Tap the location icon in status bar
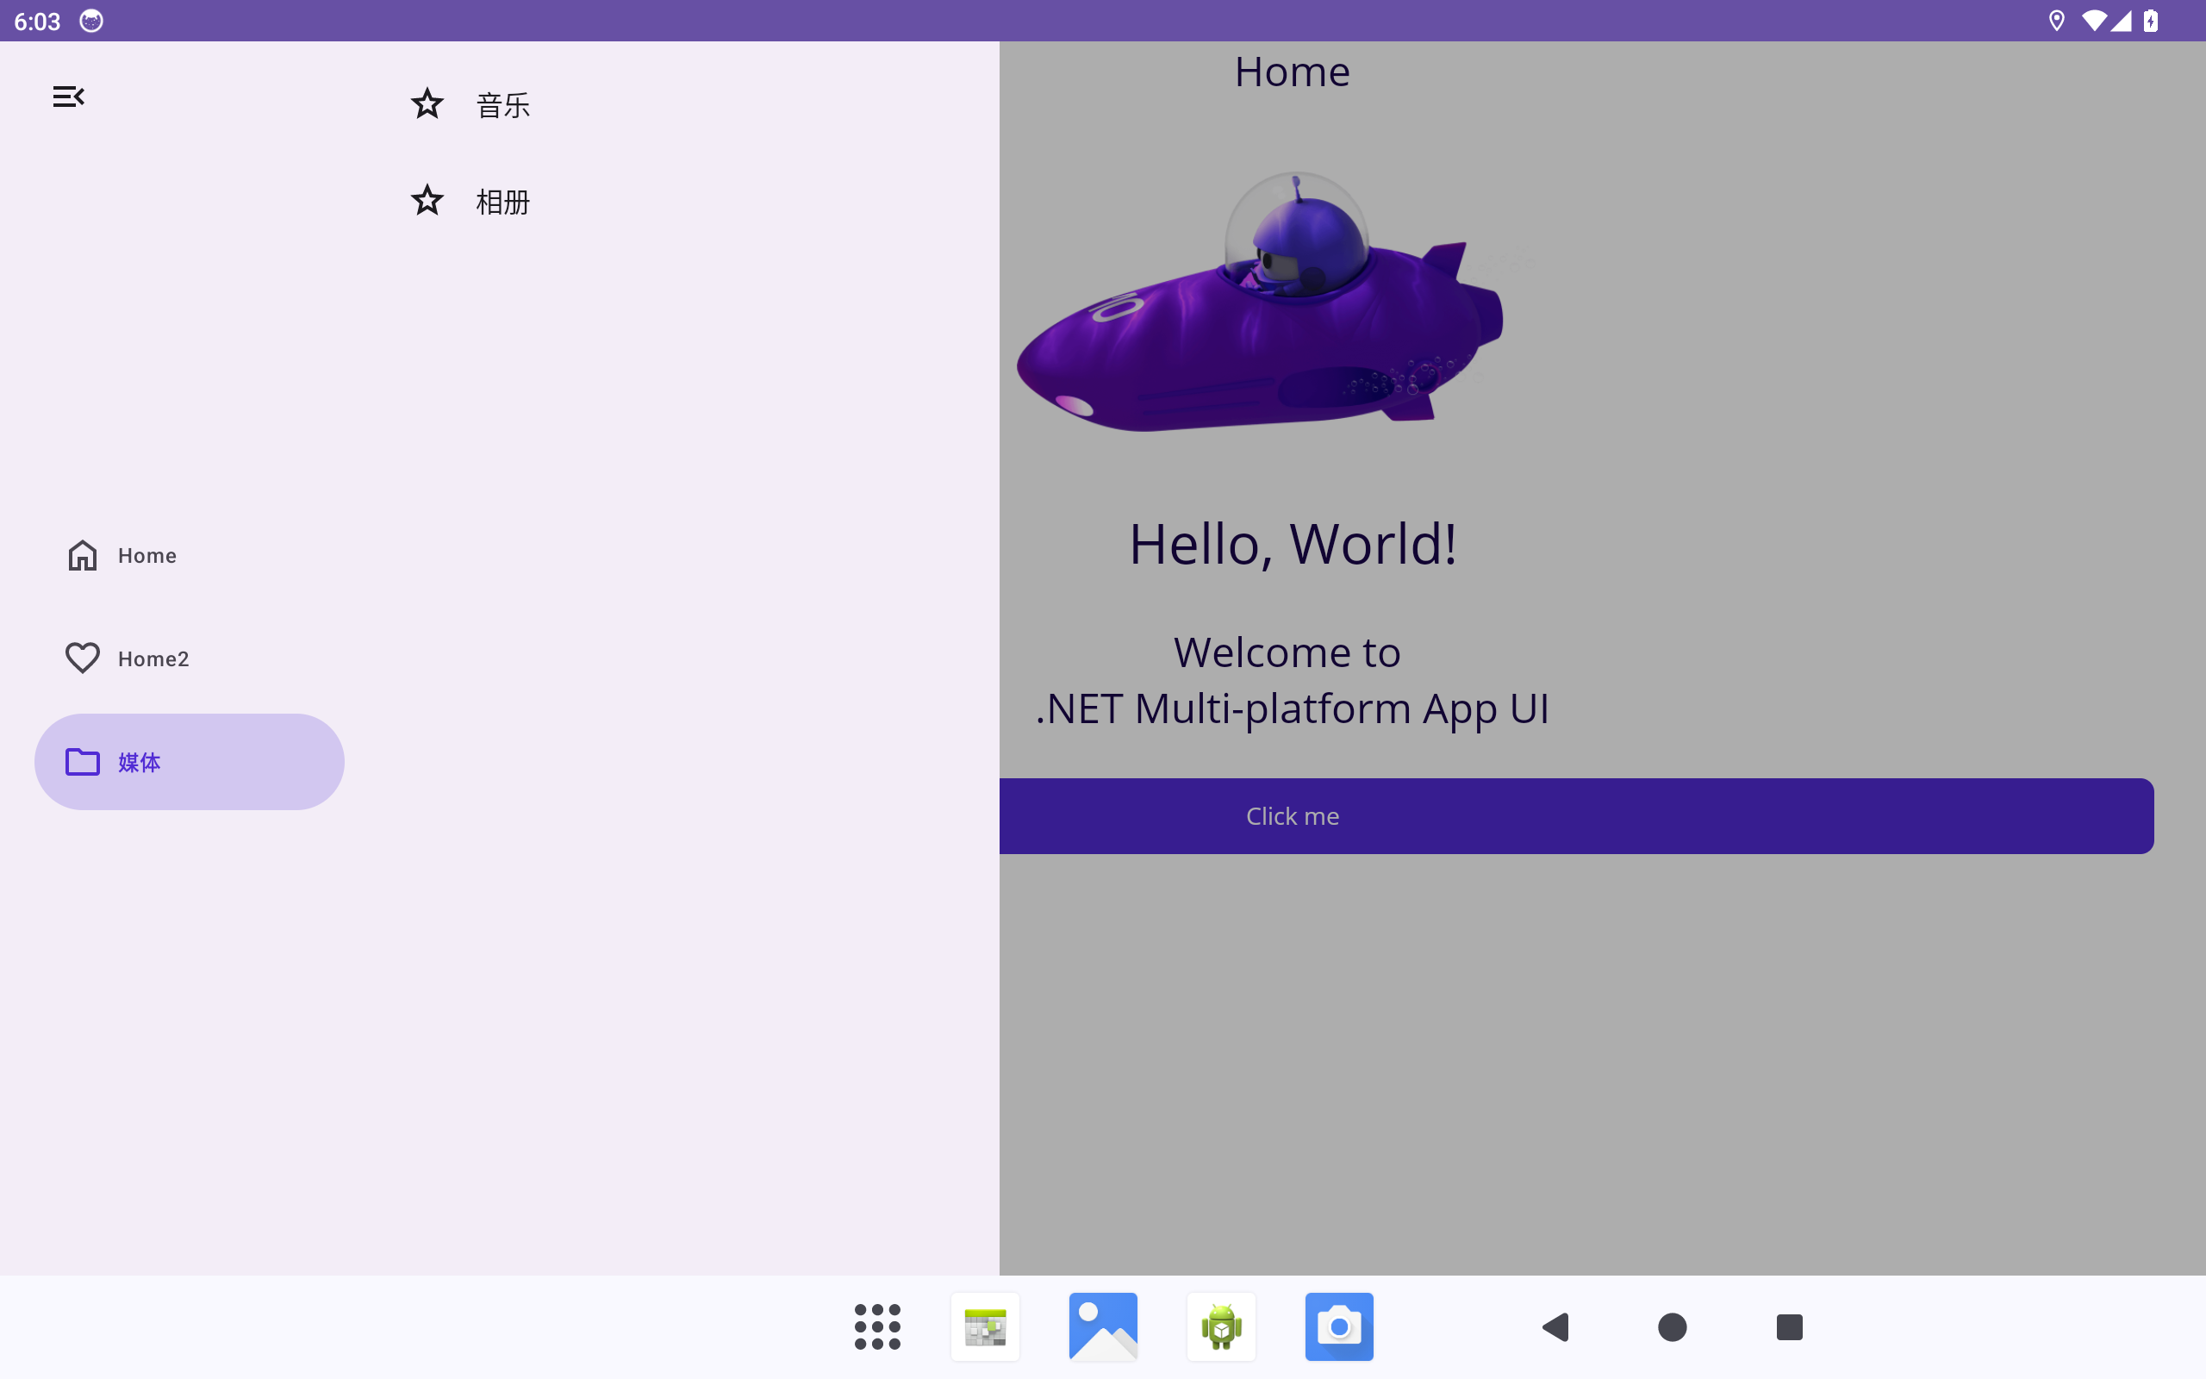 2057,21
